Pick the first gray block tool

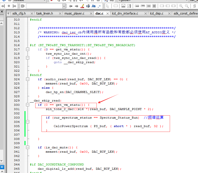(x=137, y=6)
